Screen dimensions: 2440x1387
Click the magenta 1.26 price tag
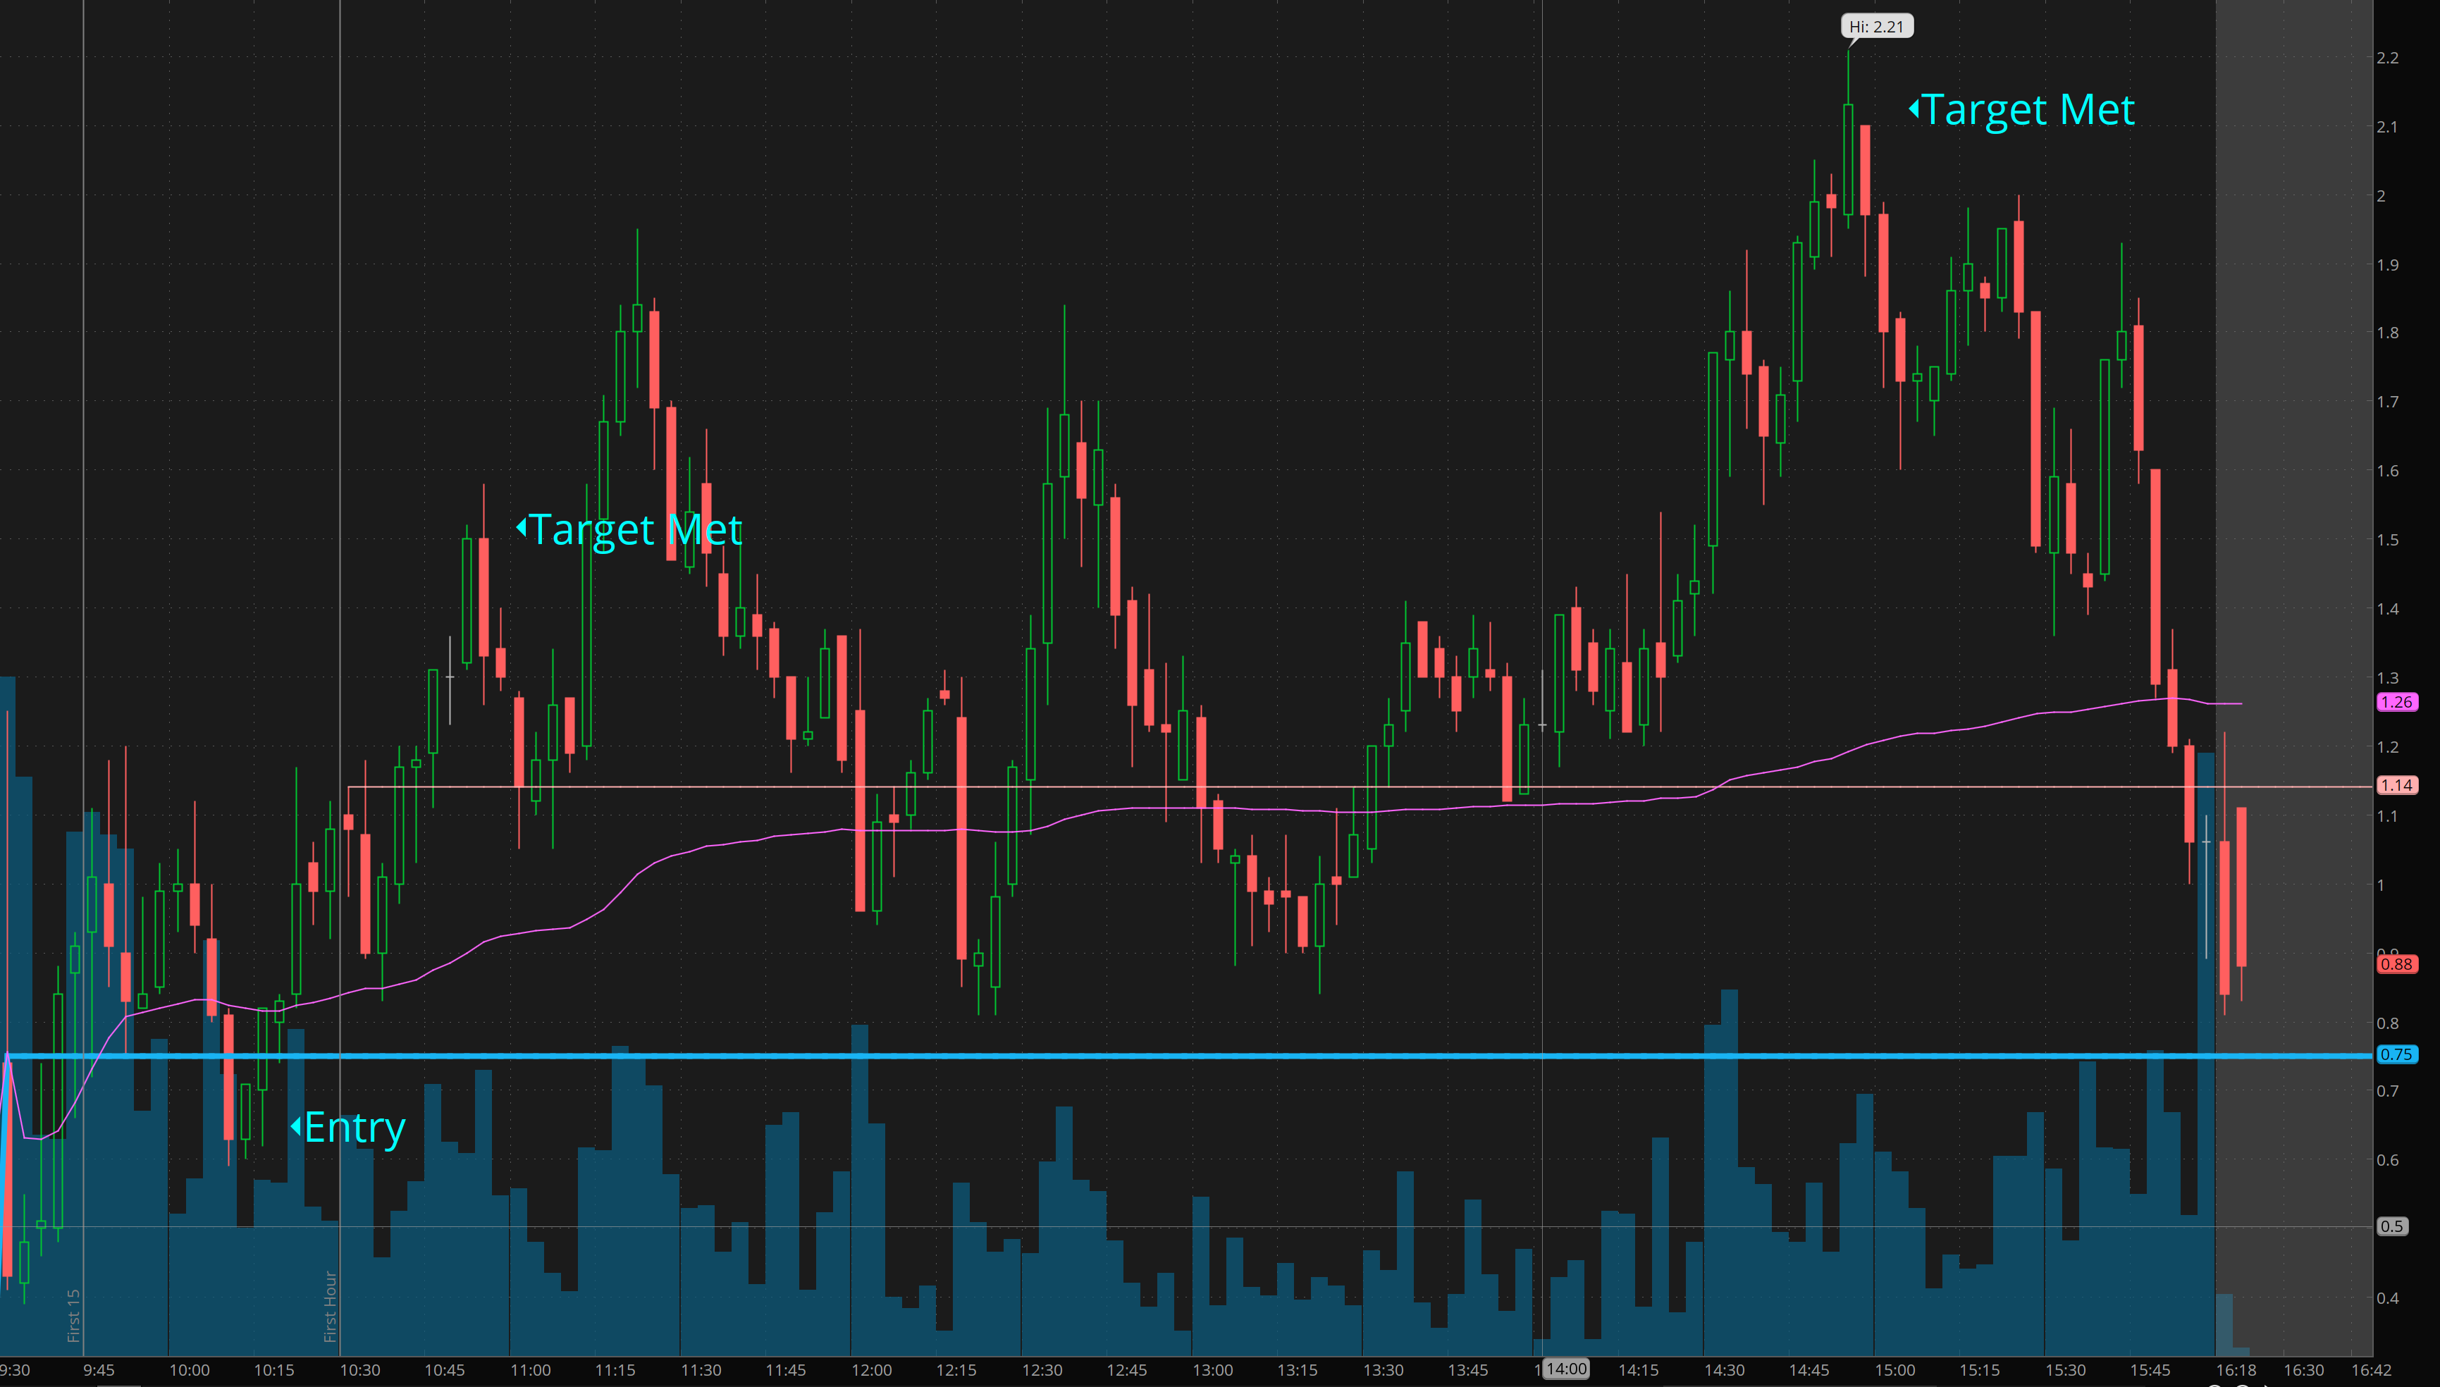tap(2396, 702)
